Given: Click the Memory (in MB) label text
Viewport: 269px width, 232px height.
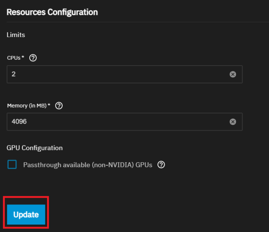Looking at the screenshot, I should click(27, 106).
